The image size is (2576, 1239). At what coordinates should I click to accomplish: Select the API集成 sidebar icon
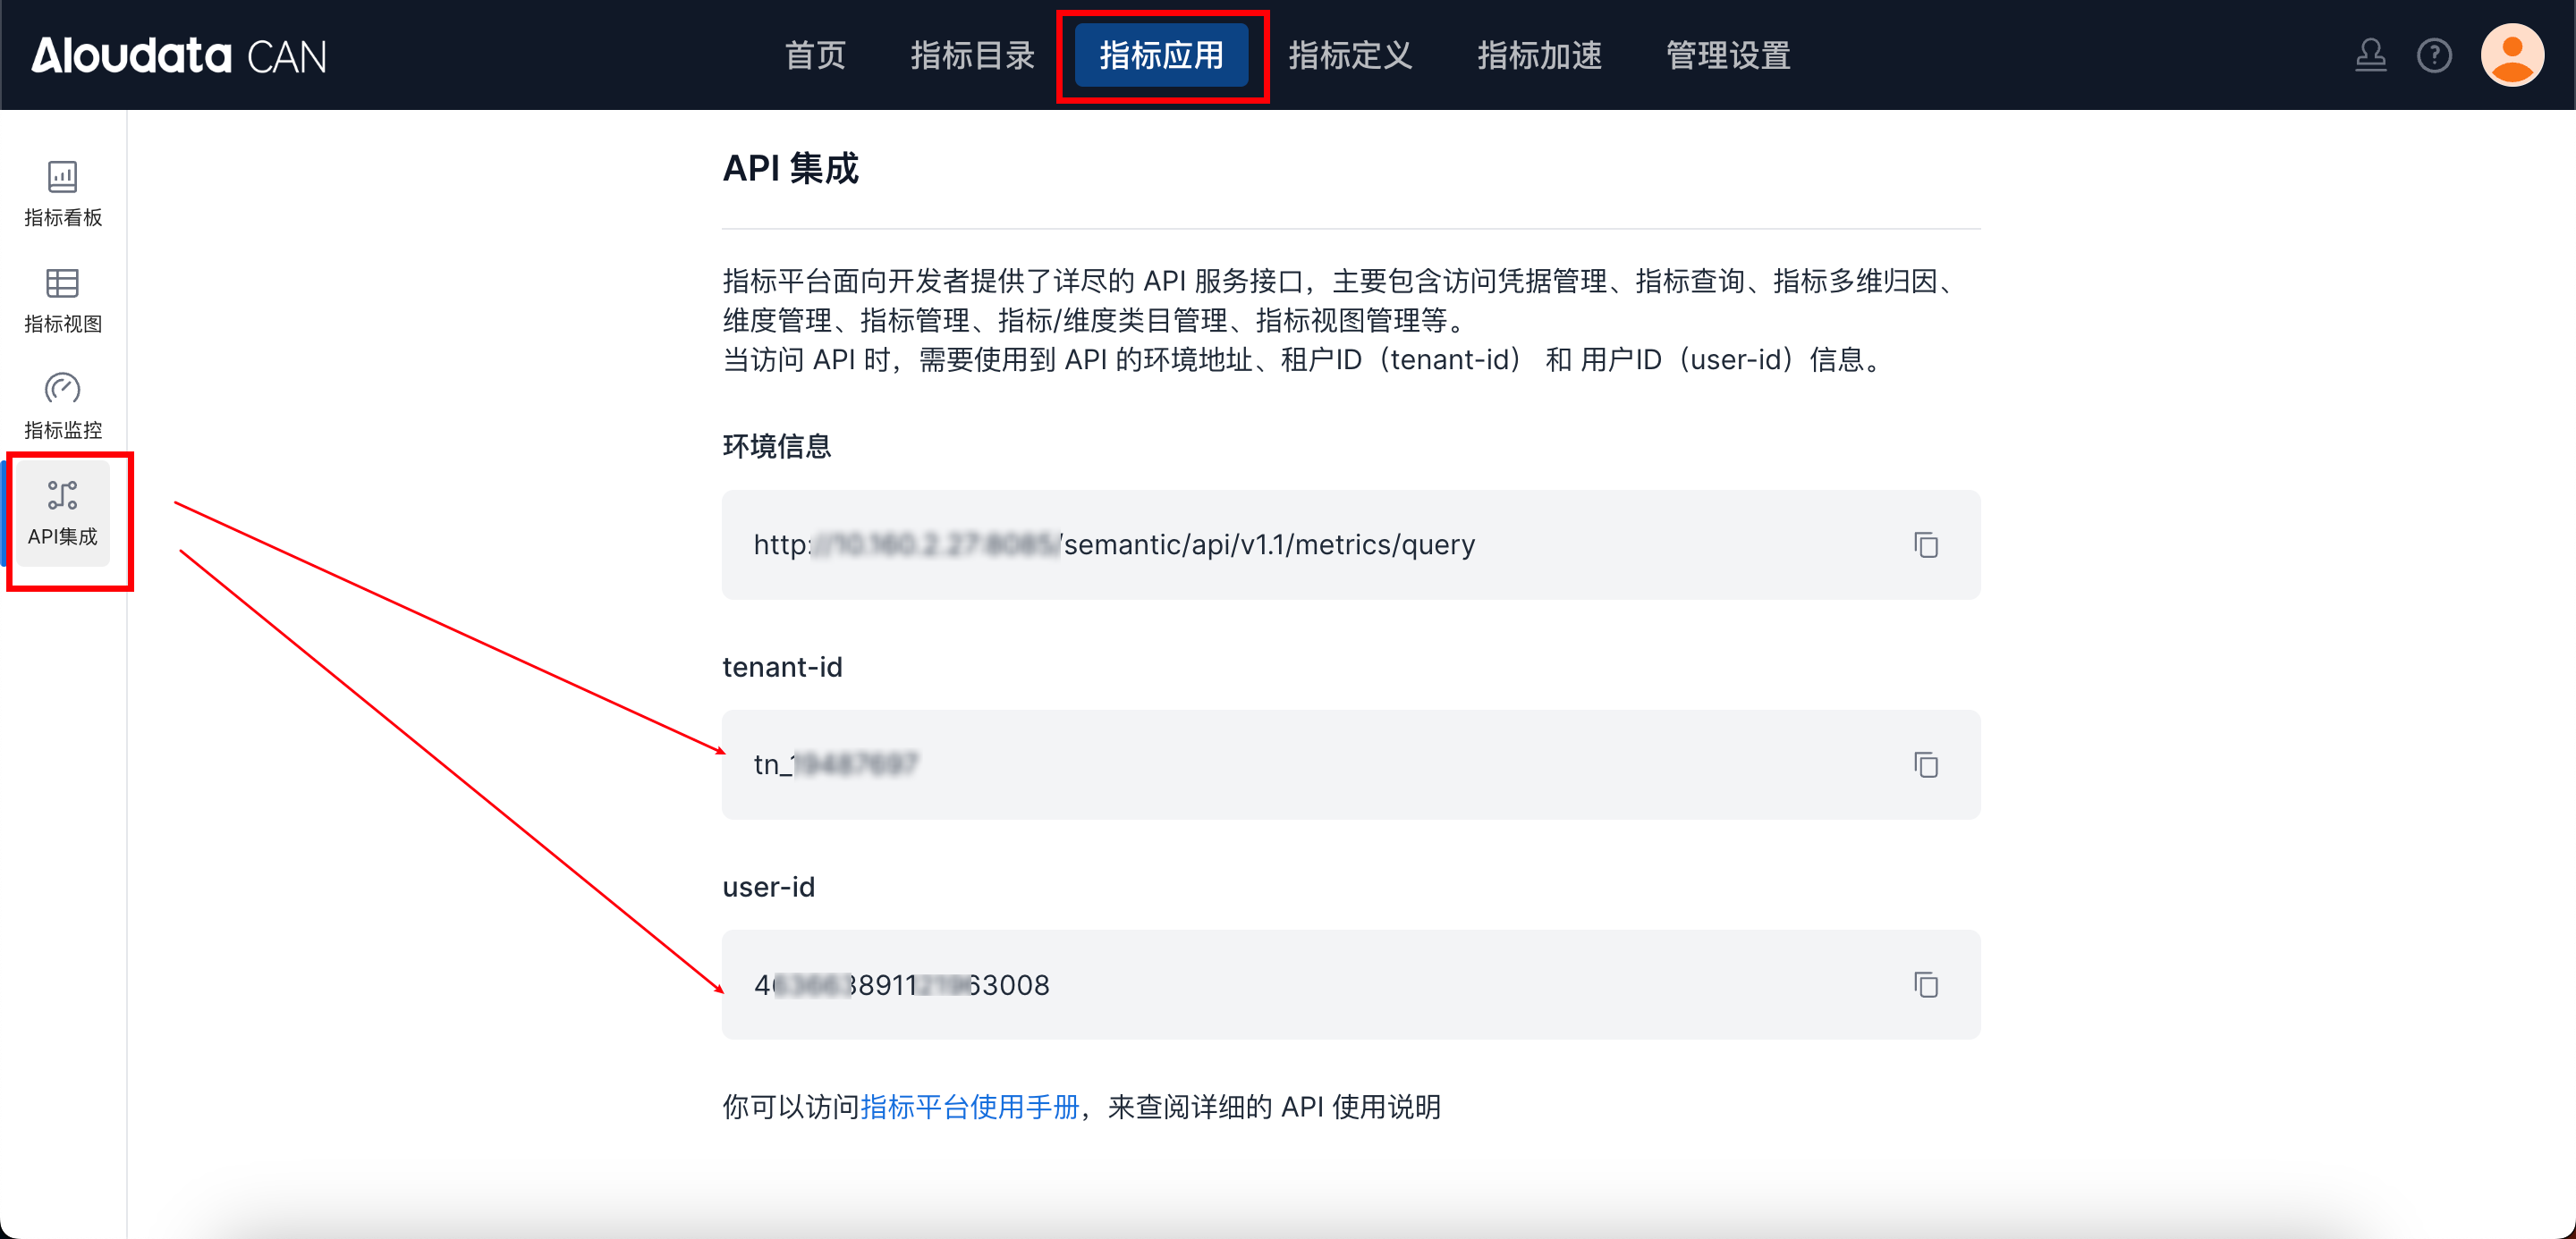point(62,514)
